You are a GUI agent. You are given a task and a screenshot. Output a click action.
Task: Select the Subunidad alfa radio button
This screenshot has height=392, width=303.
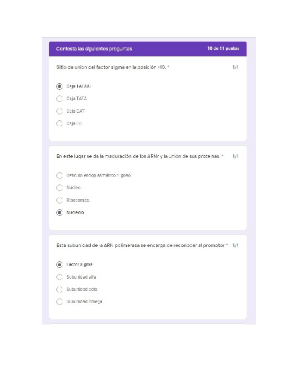[59, 277]
